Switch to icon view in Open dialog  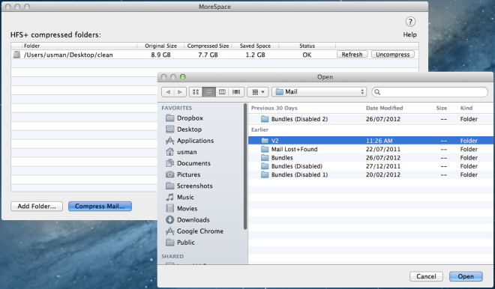(x=196, y=91)
